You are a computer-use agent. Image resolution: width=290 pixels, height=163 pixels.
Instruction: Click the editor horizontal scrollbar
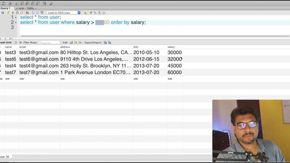coord(155,36)
